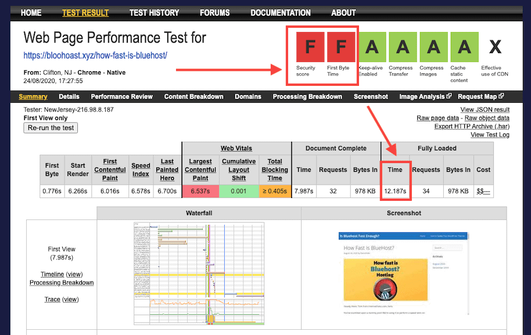This screenshot has width=531, height=335.
Task: Click the 6.700s Last Painted Hero value
Action: point(167,191)
